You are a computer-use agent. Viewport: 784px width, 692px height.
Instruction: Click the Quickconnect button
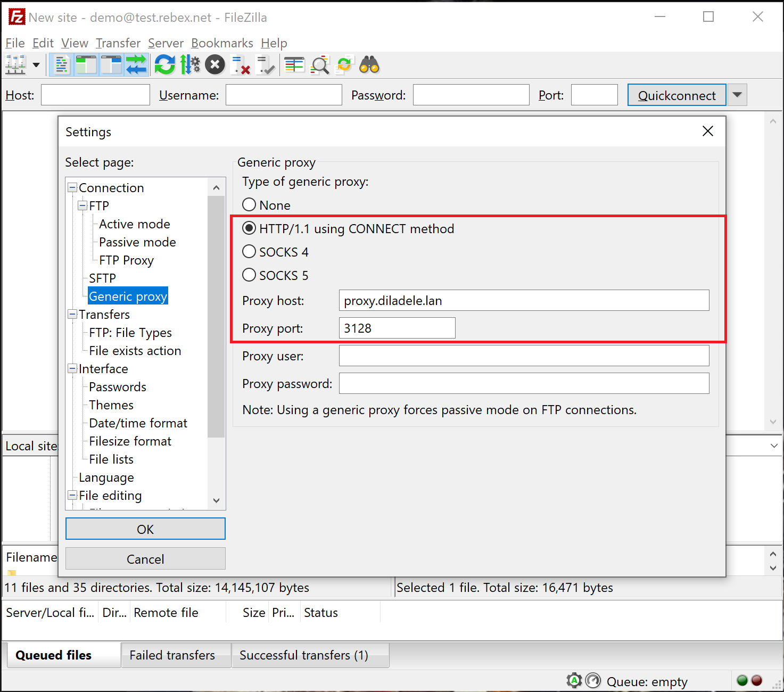pyautogui.click(x=676, y=95)
